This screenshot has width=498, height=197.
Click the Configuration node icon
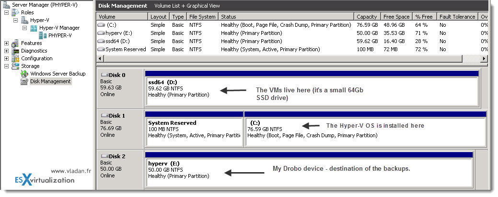15,58
